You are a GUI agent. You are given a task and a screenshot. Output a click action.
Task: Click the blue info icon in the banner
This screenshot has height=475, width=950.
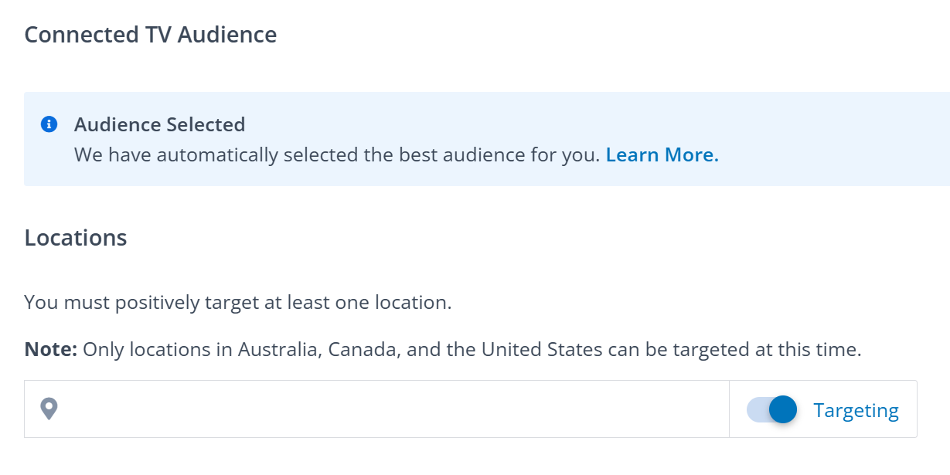[49, 124]
